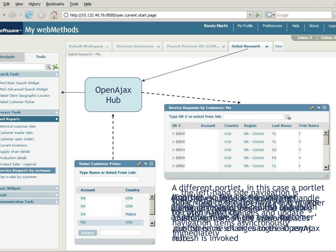336x252 pixels.
Task: Click the Select button in Customer Picker
Action: [87, 233]
